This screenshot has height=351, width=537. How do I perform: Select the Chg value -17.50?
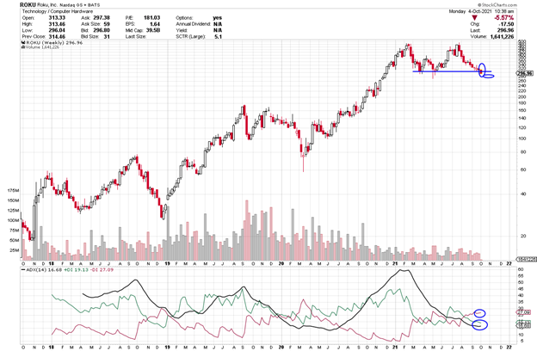pyautogui.click(x=507, y=24)
